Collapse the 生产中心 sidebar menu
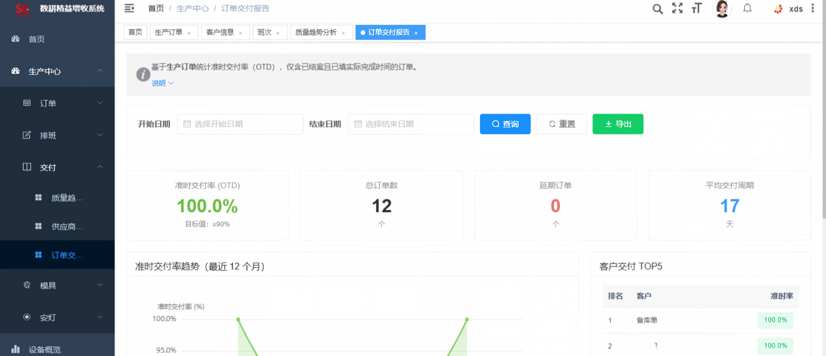826x356 pixels. 57,71
